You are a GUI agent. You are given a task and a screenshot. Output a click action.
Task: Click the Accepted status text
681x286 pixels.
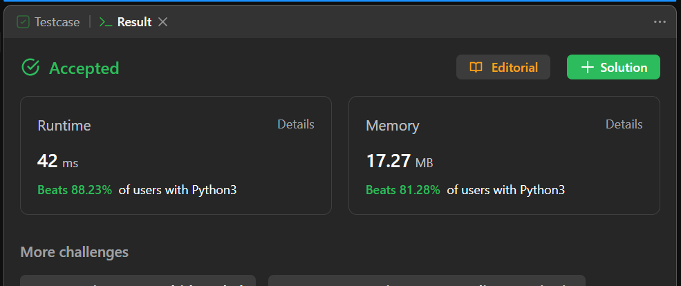[x=84, y=68]
